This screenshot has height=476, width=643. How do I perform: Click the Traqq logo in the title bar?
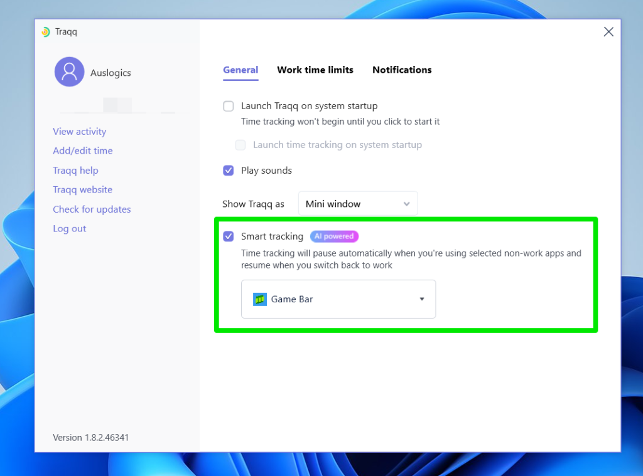45,32
